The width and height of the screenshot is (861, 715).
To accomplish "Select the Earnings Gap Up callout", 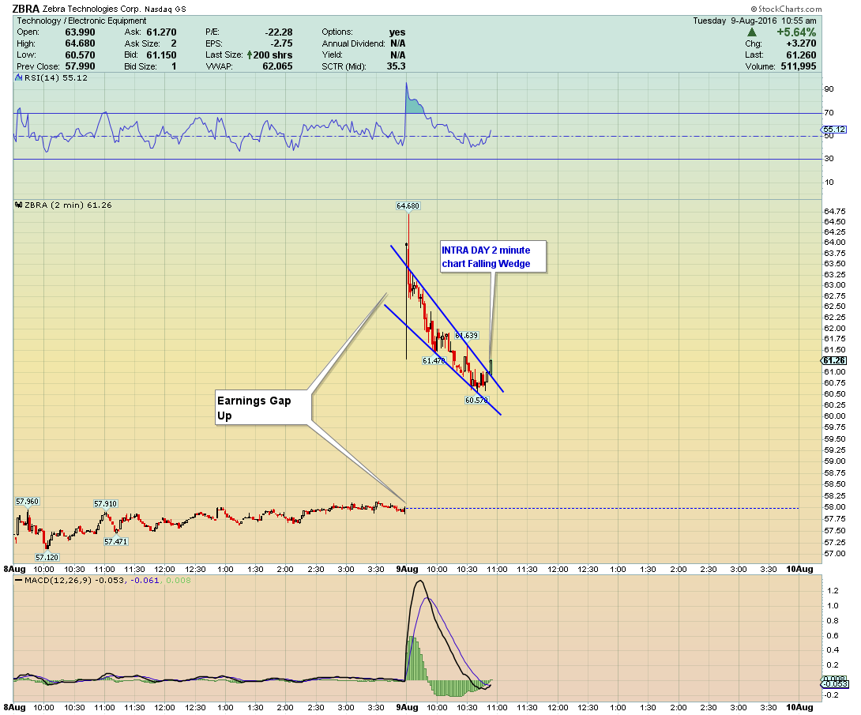I will click(263, 408).
